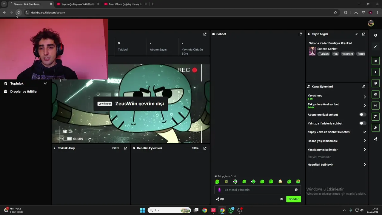Expand the Topluluk sidebar section

tap(45, 84)
